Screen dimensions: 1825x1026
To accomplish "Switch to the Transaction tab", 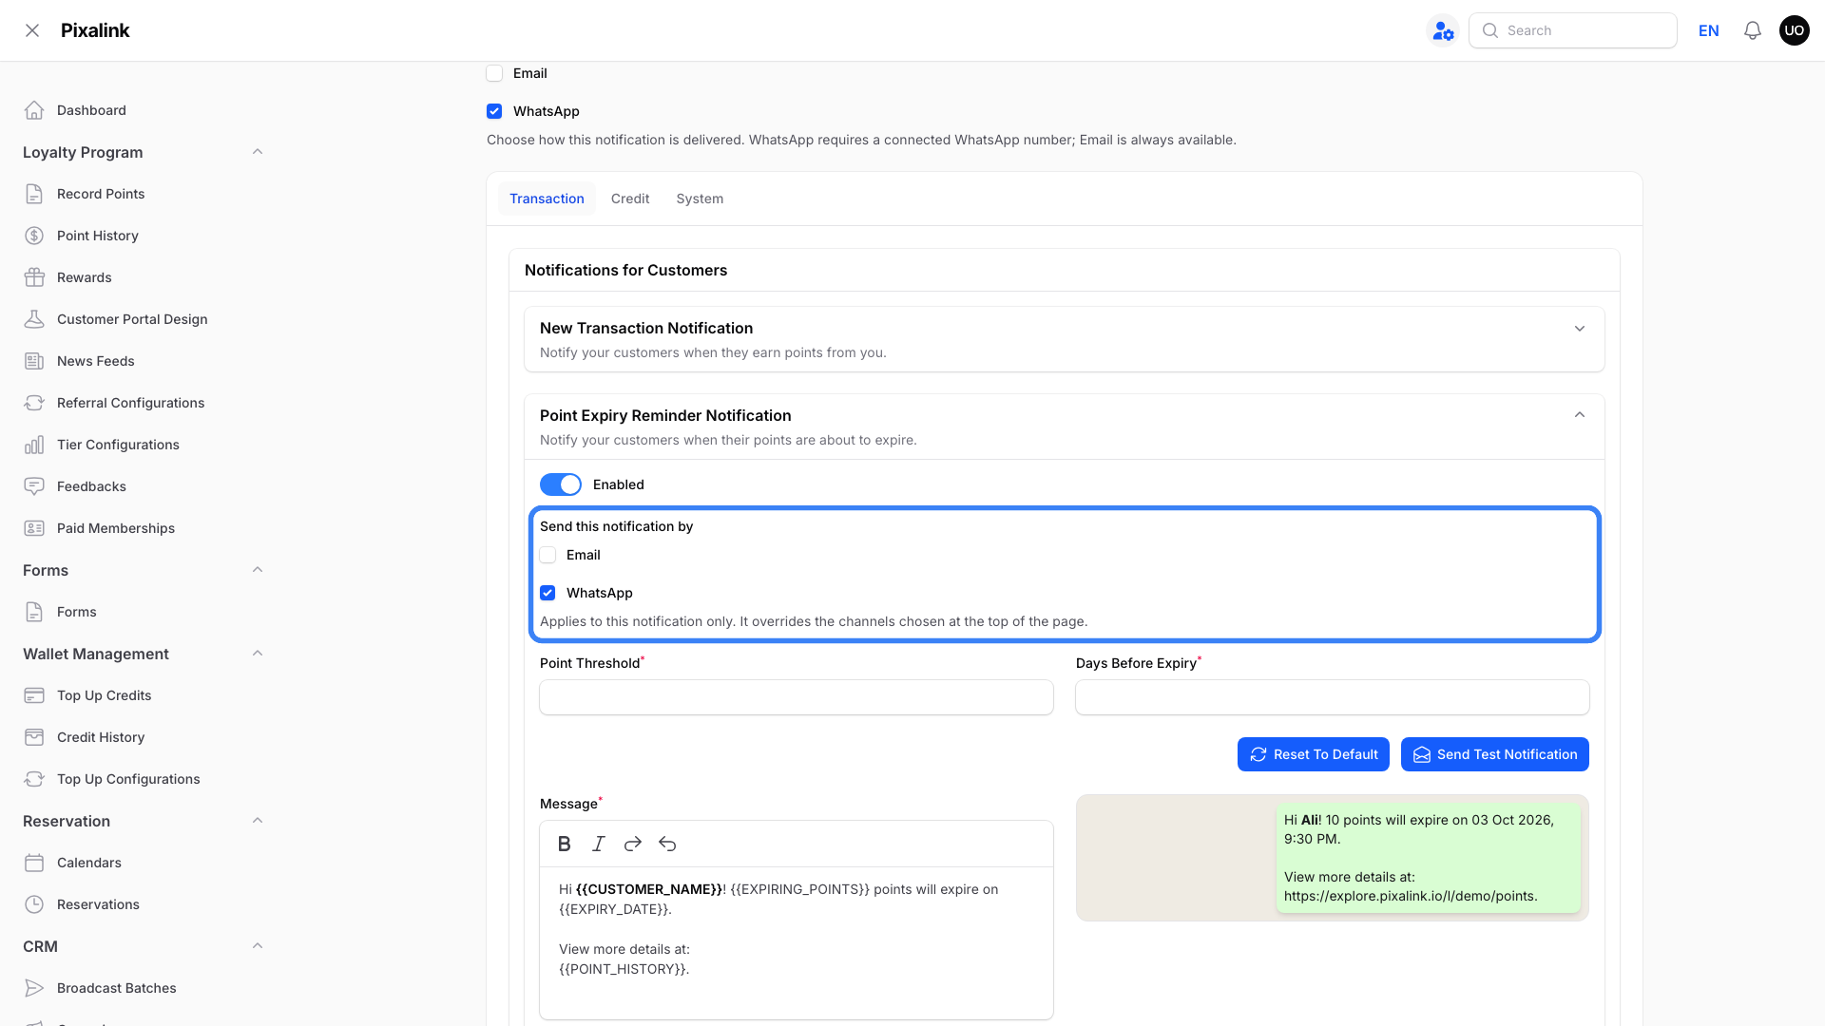I will (x=547, y=199).
